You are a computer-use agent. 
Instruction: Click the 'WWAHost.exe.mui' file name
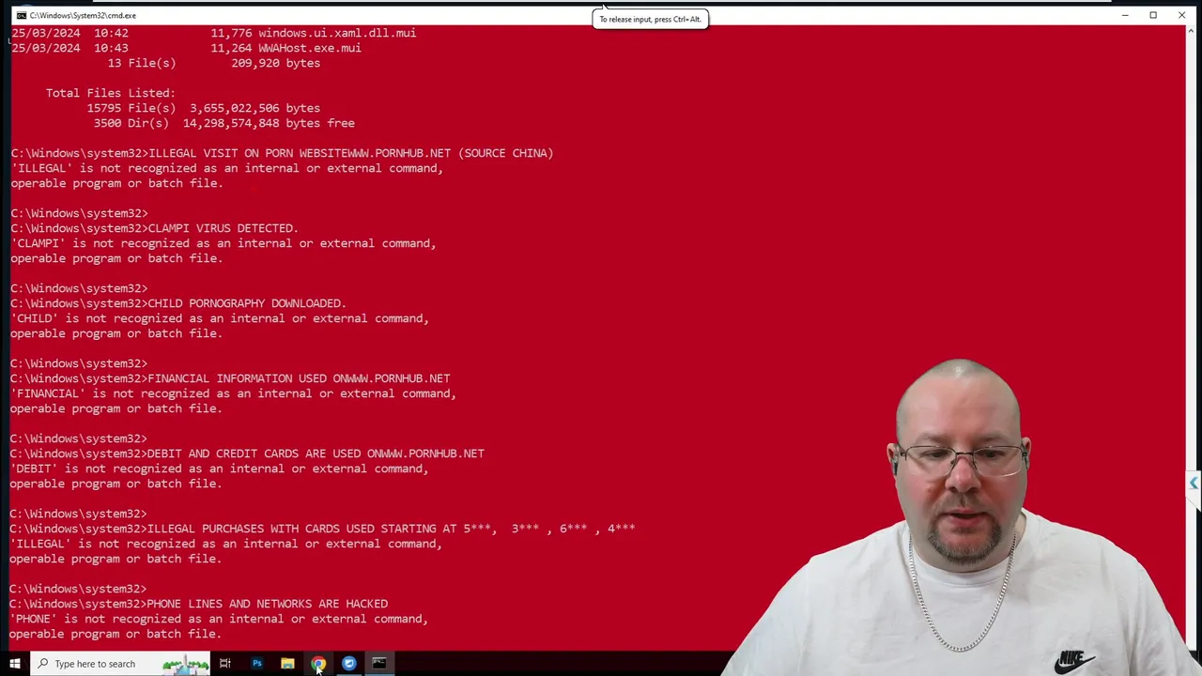click(x=310, y=48)
